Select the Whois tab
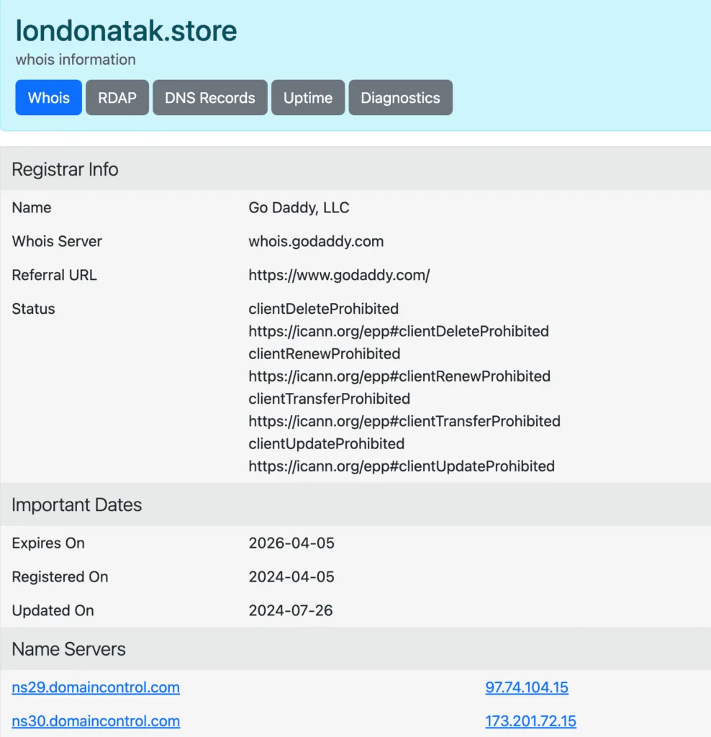The height and width of the screenshot is (737, 711). click(x=48, y=97)
